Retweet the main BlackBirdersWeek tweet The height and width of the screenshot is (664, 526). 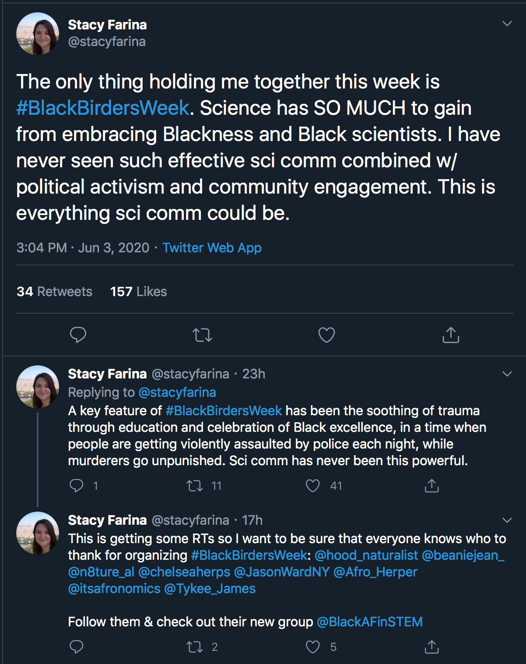pyautogui.click(x=202, y=336)
